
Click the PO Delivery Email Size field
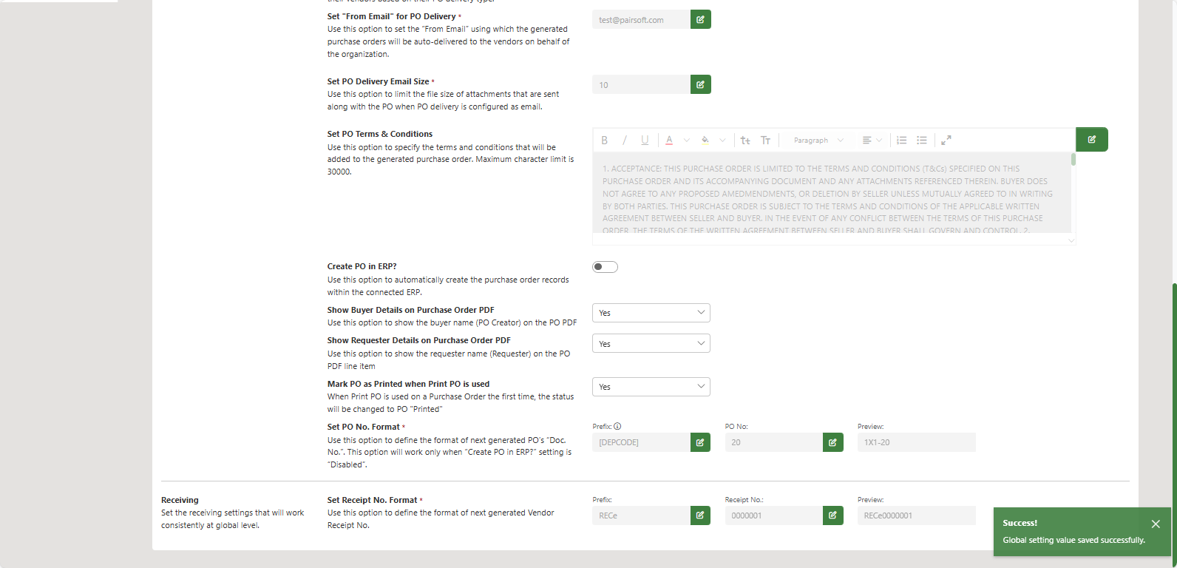[641, 85]
